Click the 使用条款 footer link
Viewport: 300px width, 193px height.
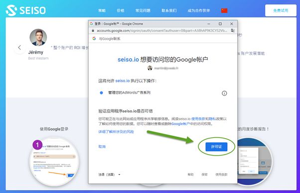coord(221,175)
